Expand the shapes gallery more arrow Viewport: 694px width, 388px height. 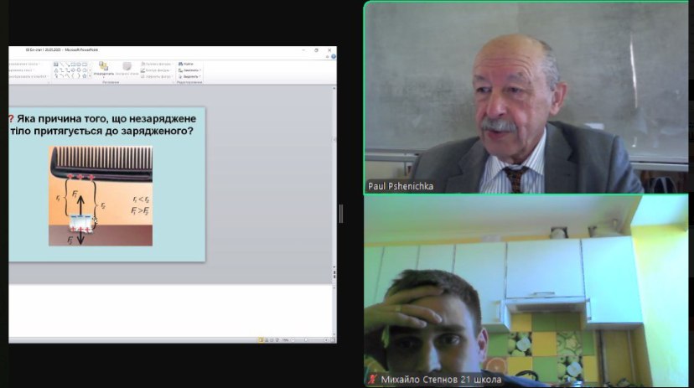point(89,76)
